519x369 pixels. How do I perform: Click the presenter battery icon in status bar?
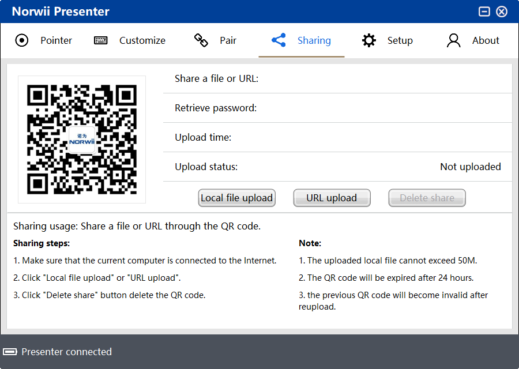(x=10, y=352)
